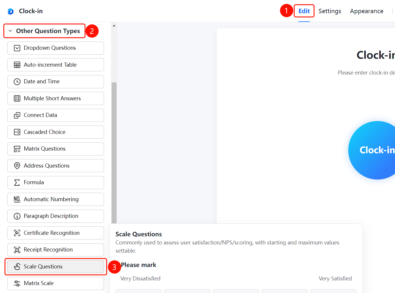Add an Address Questions field
The height and width of the screenshot is (293, 395).
[56, 166]
